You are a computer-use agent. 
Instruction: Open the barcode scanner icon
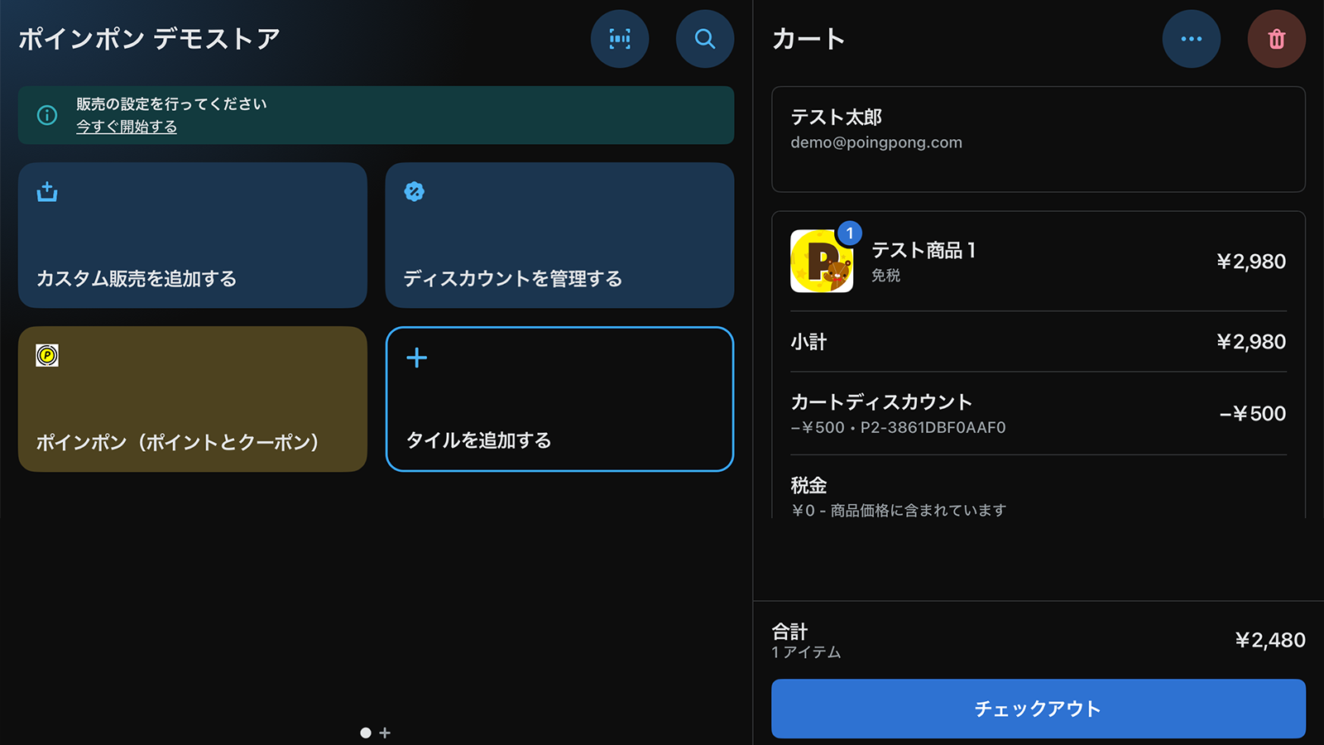coord(620,39)
